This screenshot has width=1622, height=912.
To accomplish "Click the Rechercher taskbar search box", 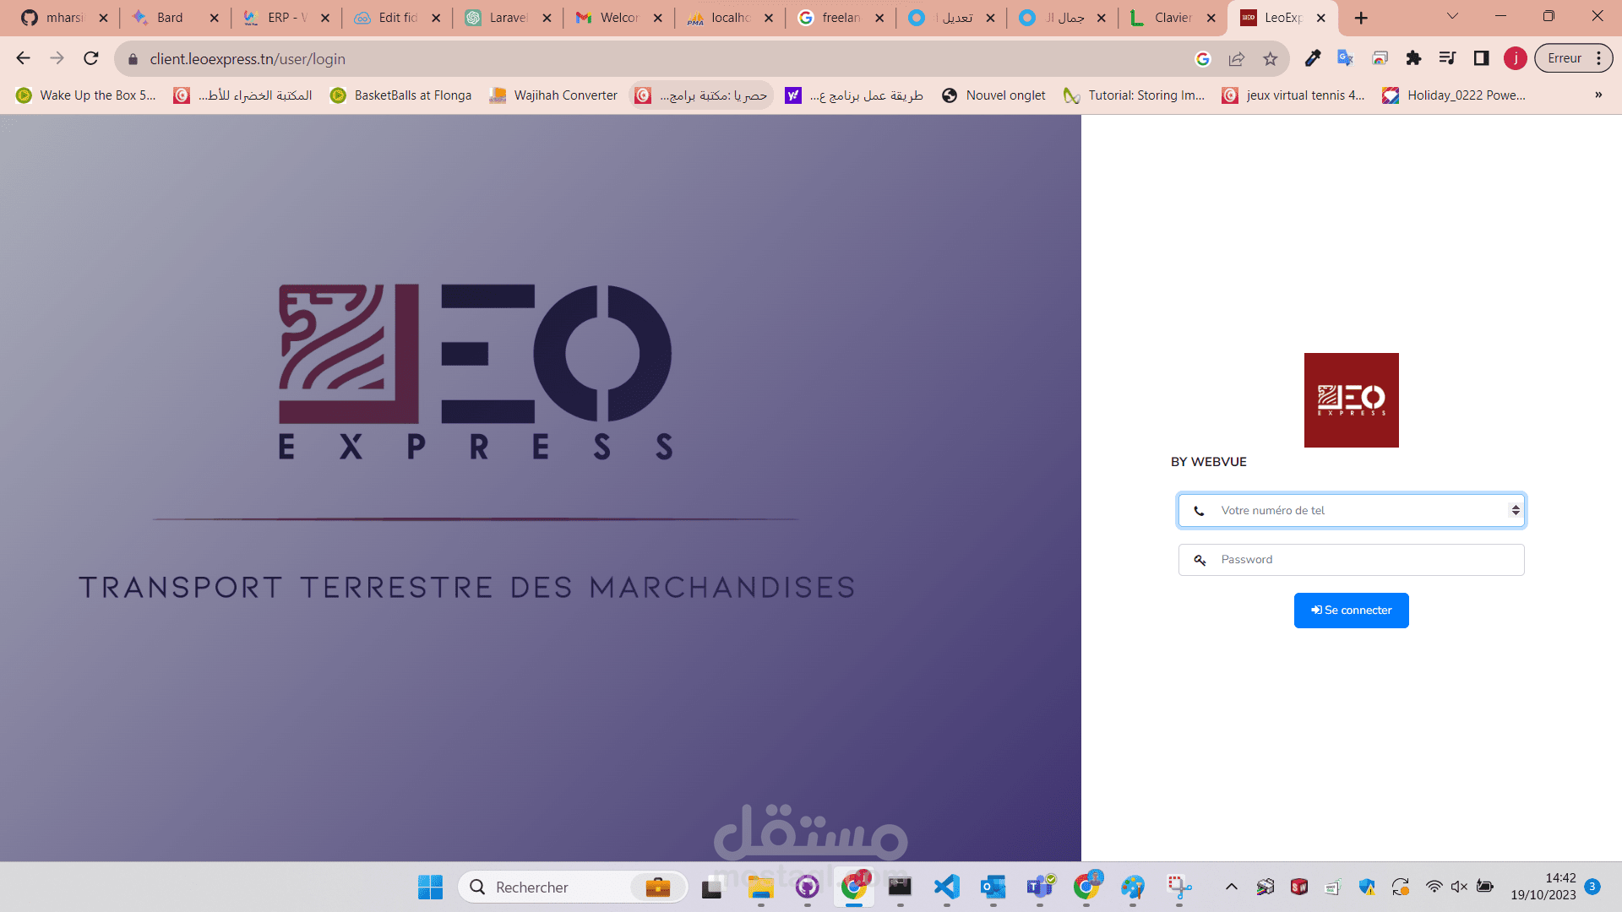I will click(573, 887).
